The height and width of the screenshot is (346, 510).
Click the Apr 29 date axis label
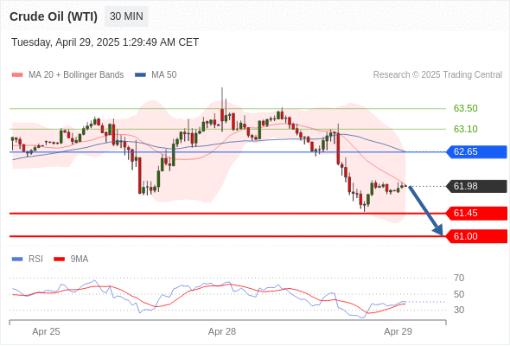pyautogui.click(x=398, y=331)
